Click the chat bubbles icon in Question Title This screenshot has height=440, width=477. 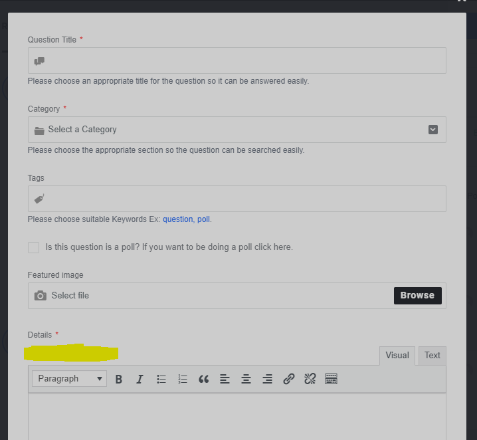pos(39,61)
